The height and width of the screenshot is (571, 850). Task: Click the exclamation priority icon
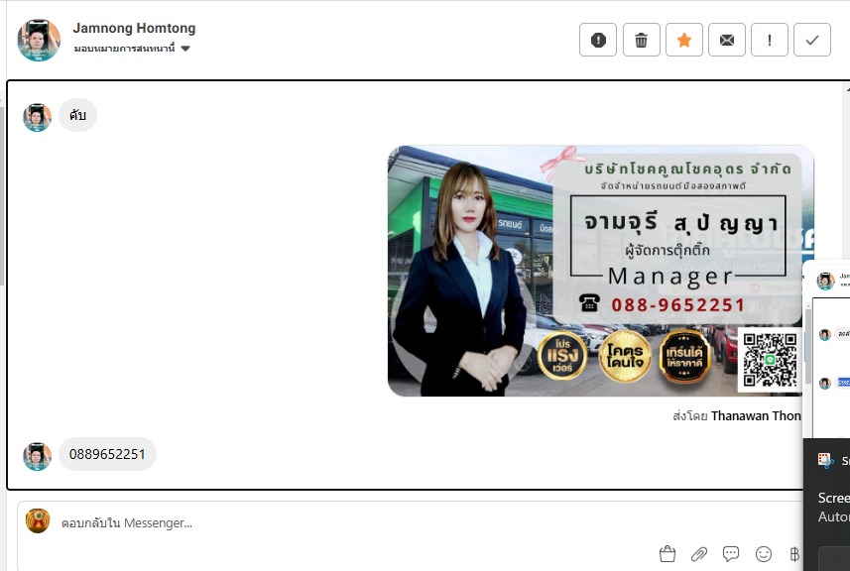770,40
